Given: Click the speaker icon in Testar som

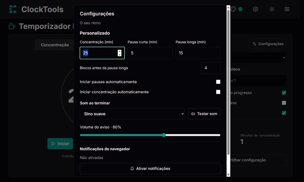Looking at the screenshot, I should pyautogui.click(x=193, y=114).
